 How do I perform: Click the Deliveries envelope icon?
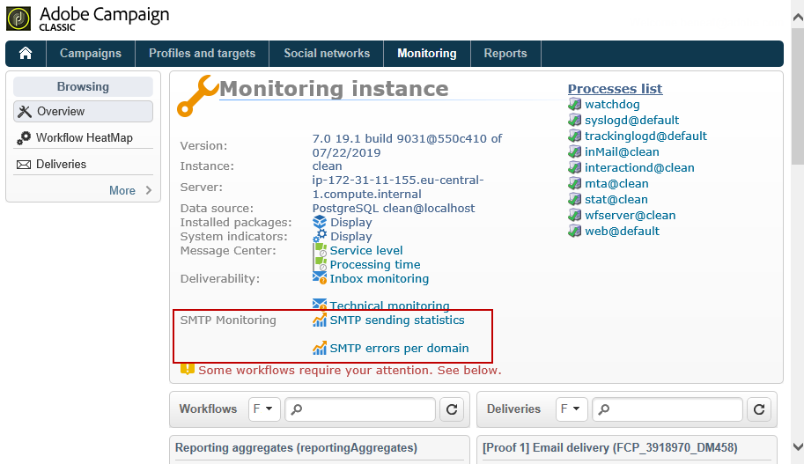24,165
